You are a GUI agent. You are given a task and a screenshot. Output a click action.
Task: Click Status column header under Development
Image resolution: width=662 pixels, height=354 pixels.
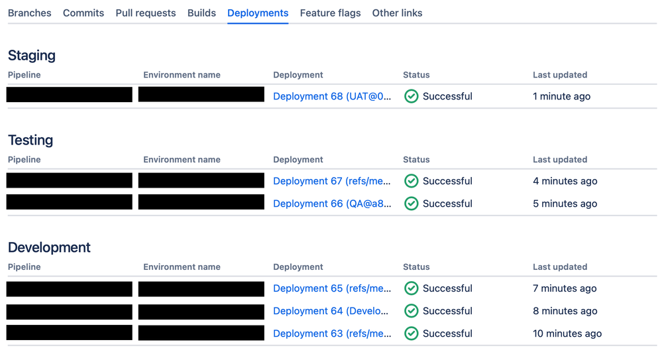click(416, 267)
